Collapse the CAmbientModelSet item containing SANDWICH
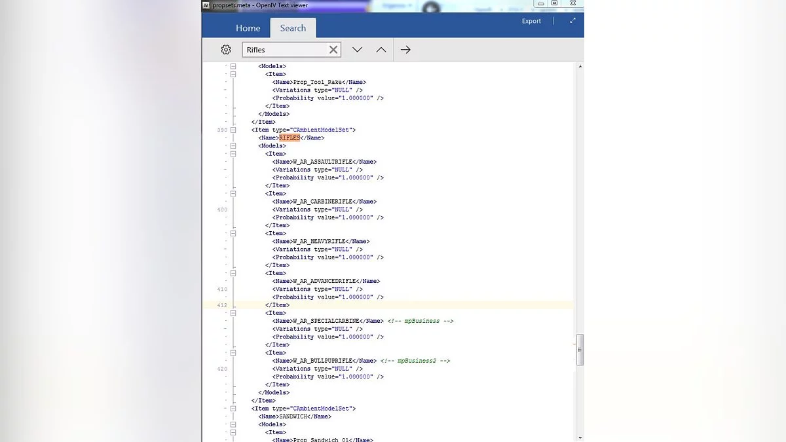The image size is (786, 442). pos(233,409)
